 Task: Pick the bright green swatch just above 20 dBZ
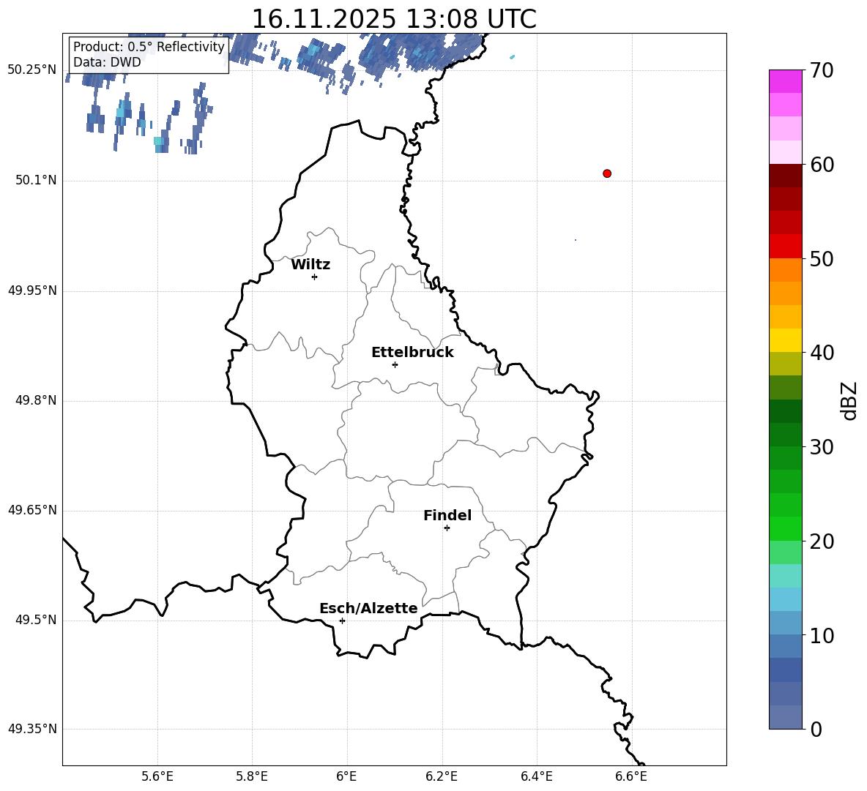pos(786,528)
